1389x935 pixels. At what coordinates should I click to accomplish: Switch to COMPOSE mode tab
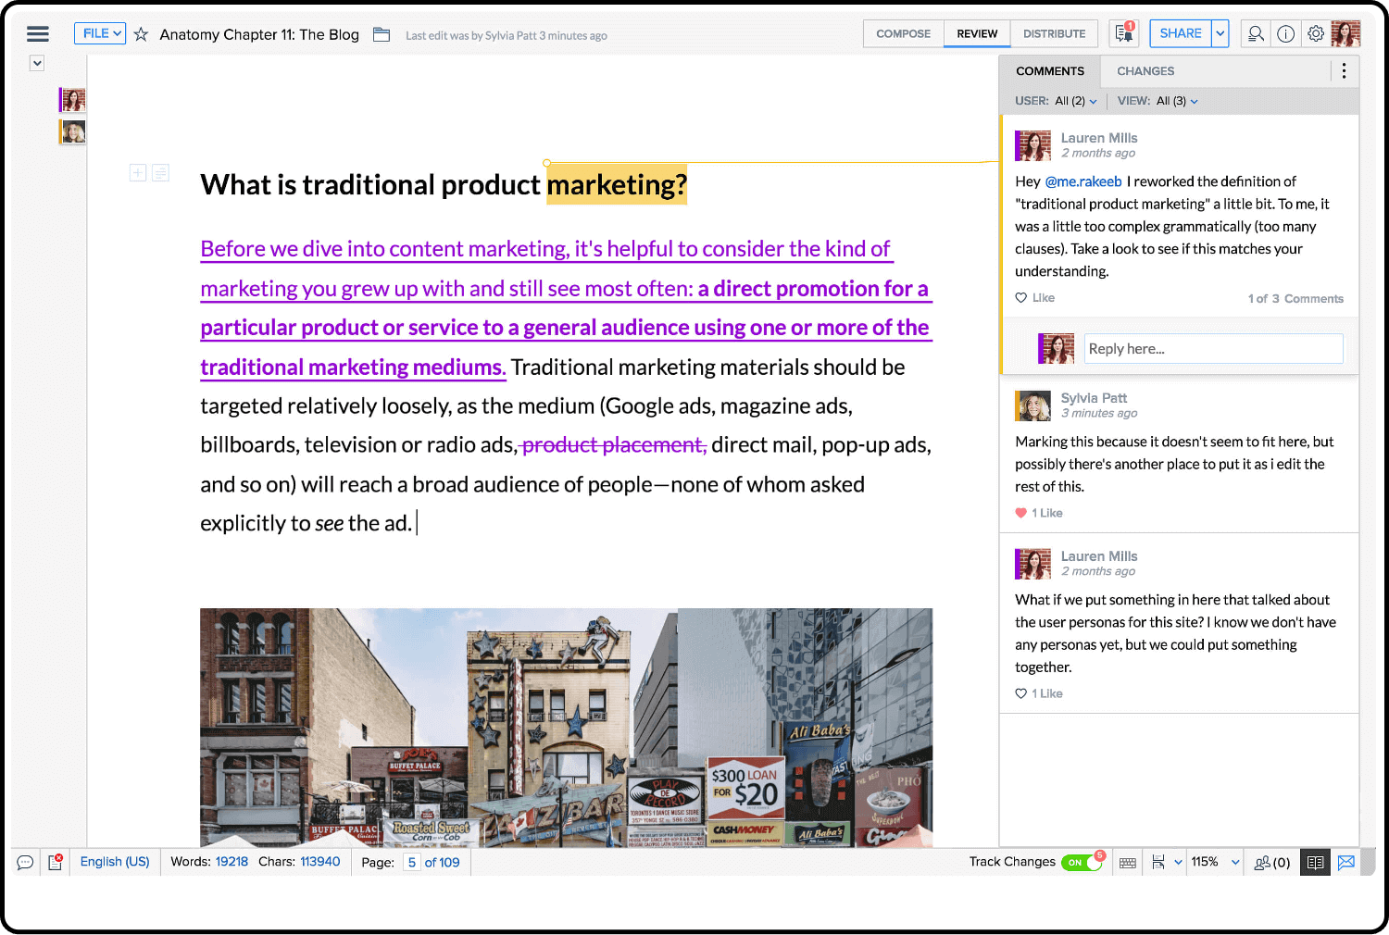pos(903,34)
